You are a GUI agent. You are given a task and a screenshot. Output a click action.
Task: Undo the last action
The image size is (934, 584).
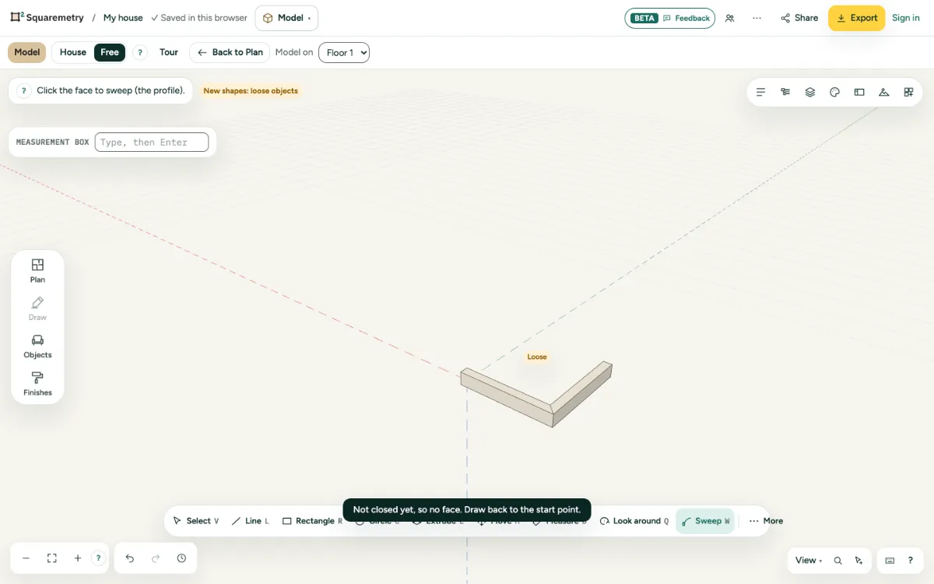(x=130, y=558)
